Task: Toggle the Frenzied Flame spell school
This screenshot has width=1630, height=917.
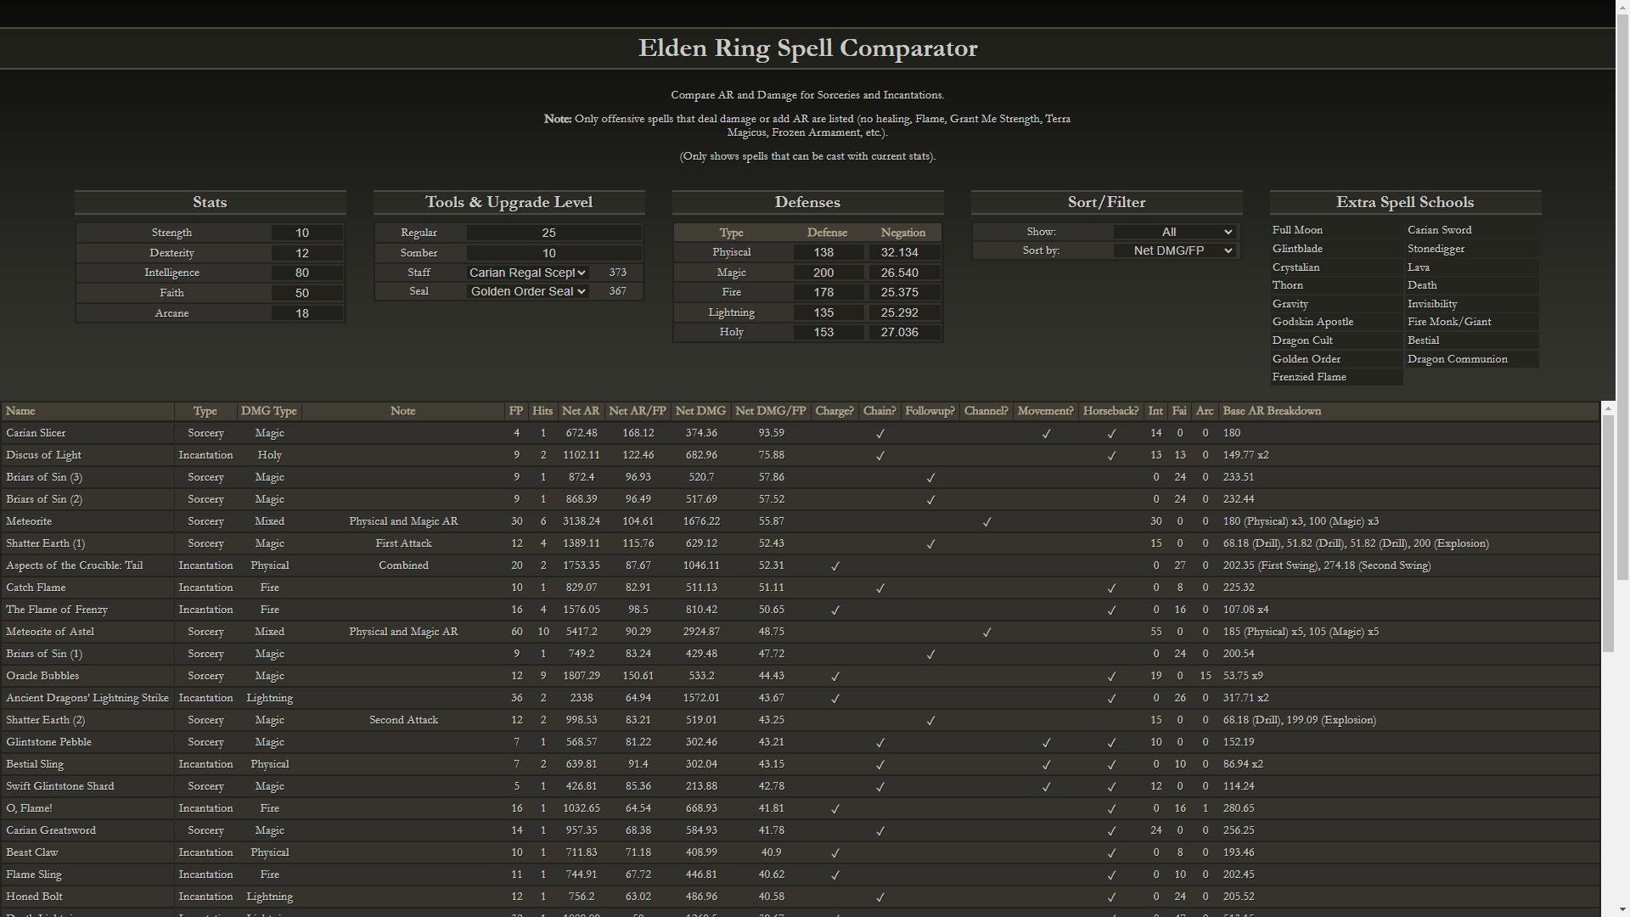Action: [1336, 377]
